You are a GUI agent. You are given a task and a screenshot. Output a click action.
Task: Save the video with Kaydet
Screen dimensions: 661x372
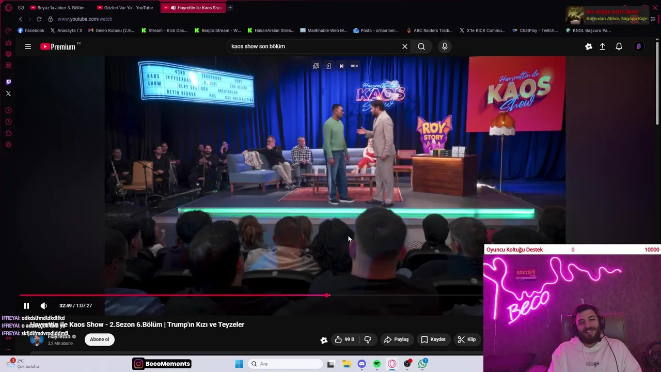pyautogui.click(x=433, y=339)
